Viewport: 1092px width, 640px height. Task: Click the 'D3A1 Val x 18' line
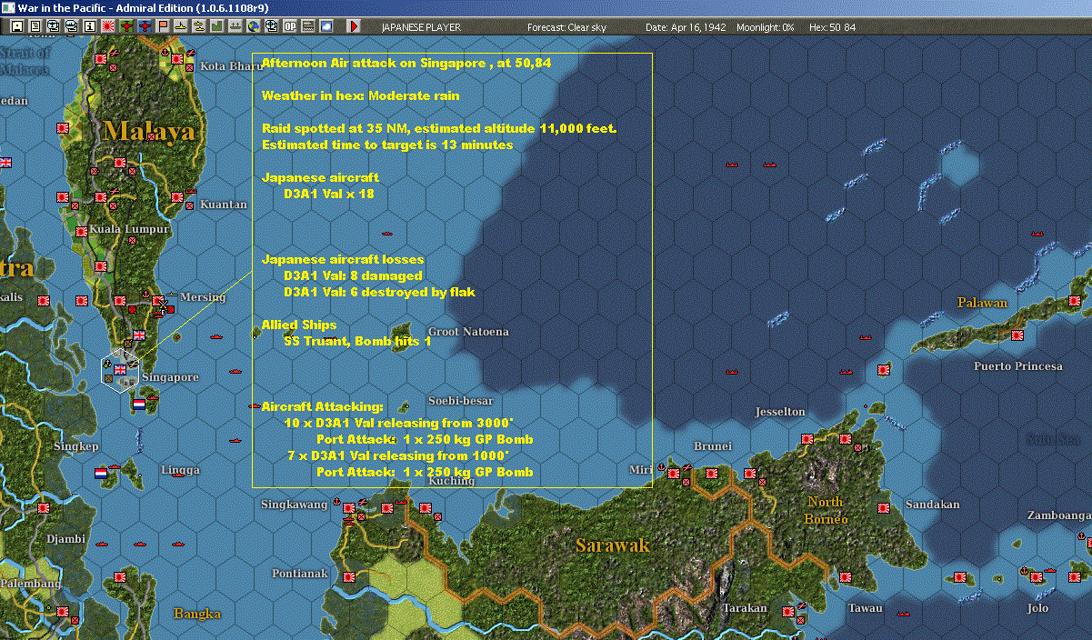(x=329, y=194)
